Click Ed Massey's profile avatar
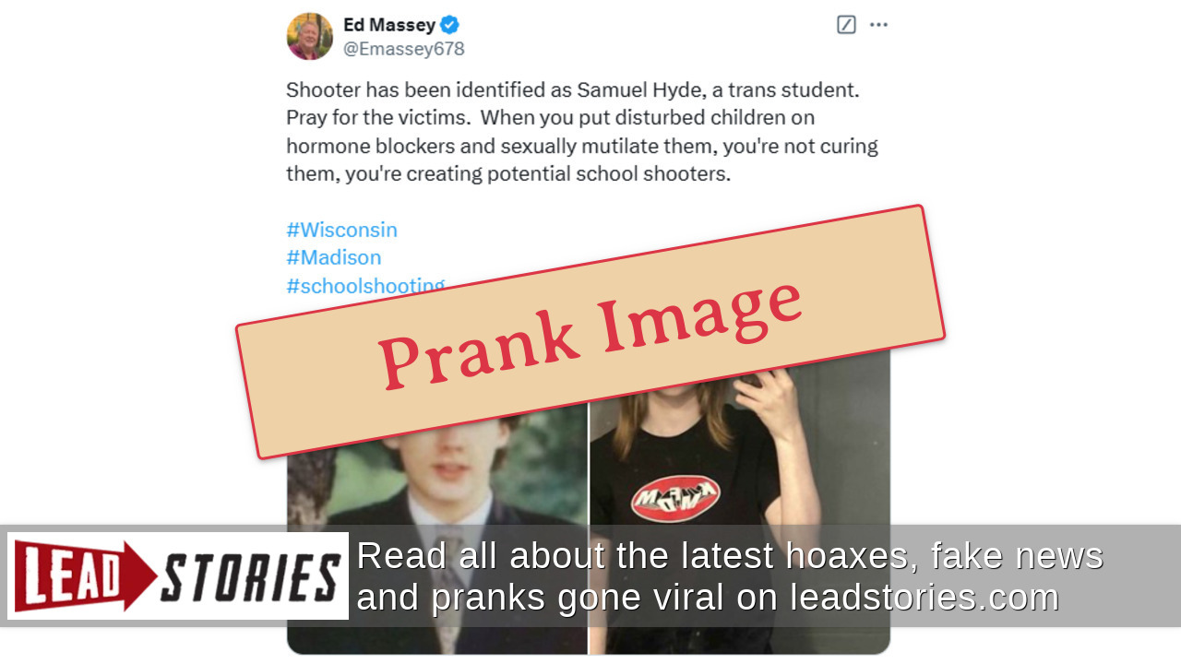 coord(310,37)
